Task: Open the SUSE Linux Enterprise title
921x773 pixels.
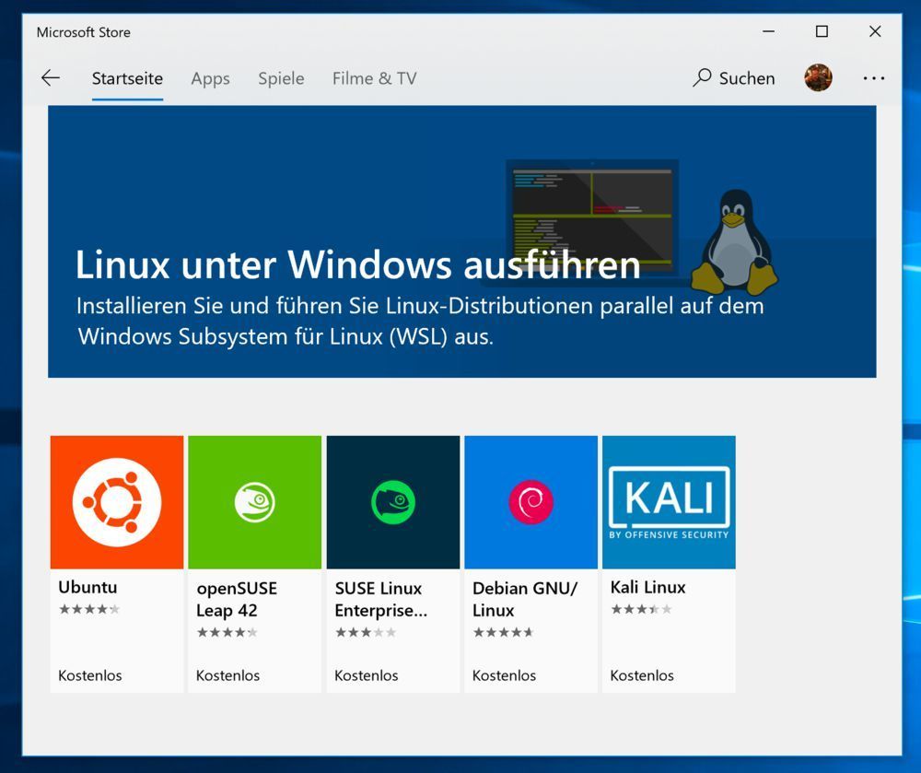Action: (381, 599)
